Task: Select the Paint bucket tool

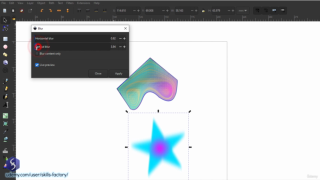Action: pyautogui.click(x=5, y=139)
